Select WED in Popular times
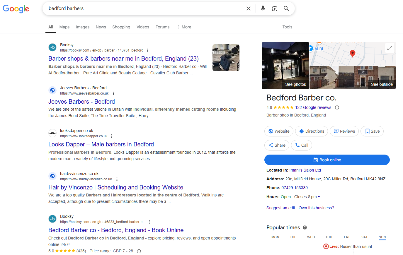Image resolution: width=403 pixels, height=255 pixels. [311, 237]
